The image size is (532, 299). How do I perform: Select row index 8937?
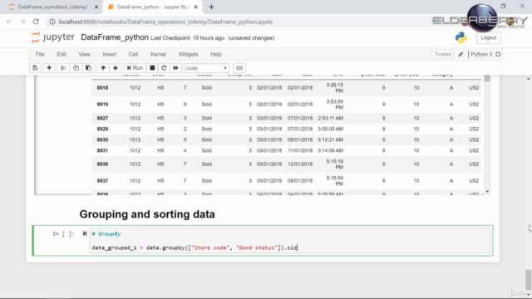(102, 181)
